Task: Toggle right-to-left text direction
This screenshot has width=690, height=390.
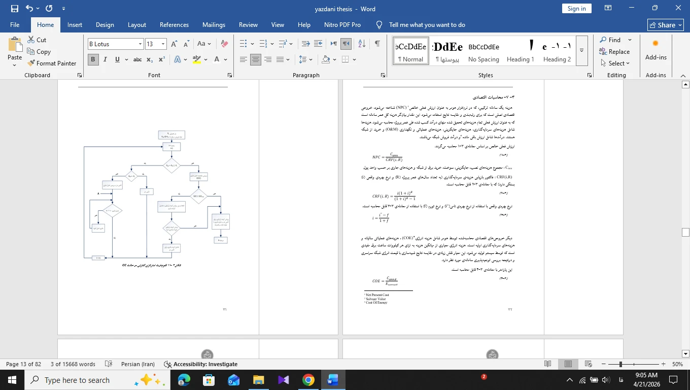Action: (346, 44)
